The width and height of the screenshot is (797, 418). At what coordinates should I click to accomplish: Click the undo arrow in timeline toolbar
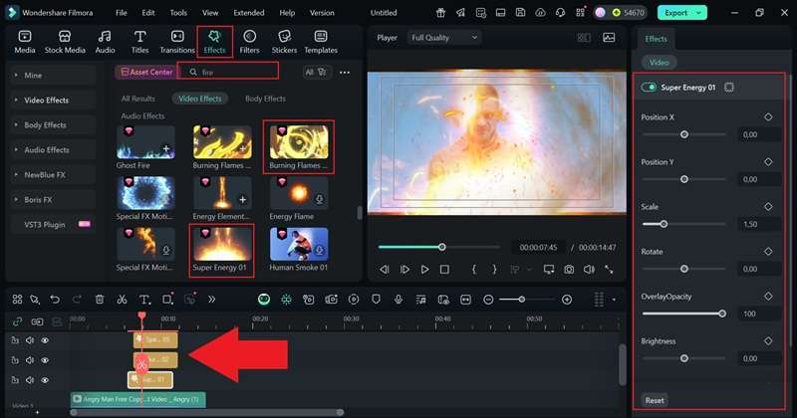click(x=55, y=300)
